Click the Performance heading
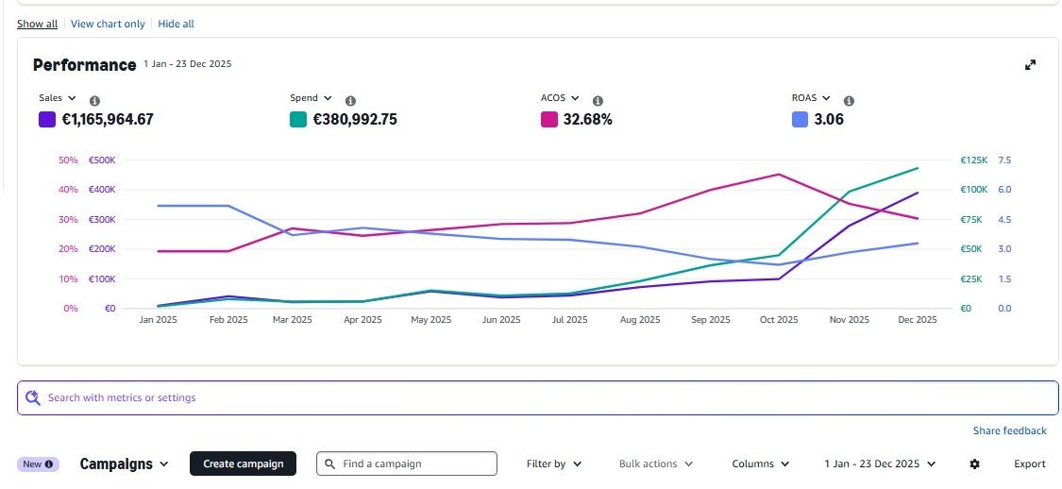Viewport: 1062px width, 489px height. (85, 65)
